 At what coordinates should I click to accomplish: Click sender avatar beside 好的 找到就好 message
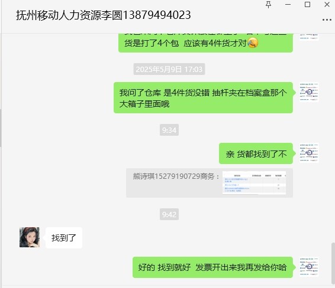click(x=309, y=267)
